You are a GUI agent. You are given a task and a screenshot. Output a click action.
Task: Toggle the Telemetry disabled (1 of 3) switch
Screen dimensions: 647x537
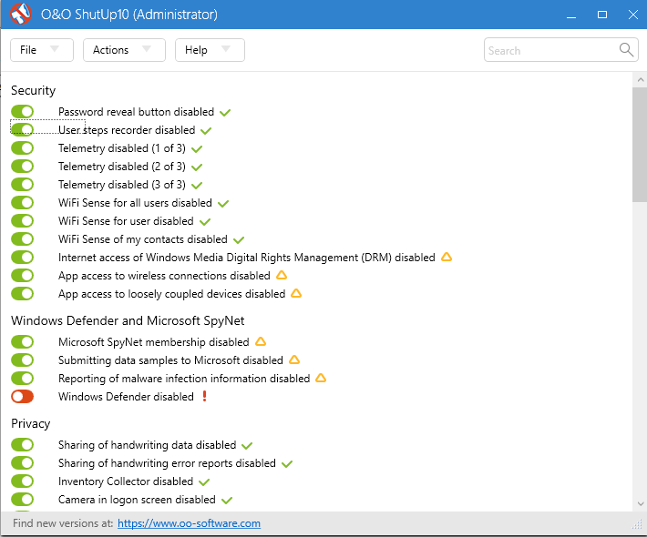tap(22, 148)
